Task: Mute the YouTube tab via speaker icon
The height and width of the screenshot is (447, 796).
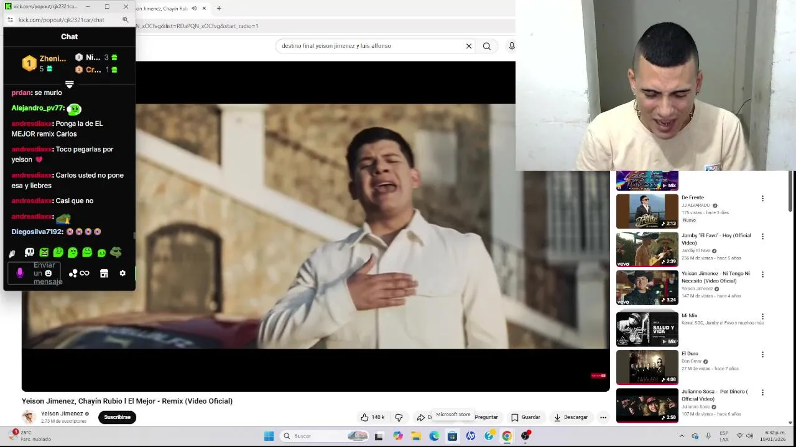Action: click(194, 9)
